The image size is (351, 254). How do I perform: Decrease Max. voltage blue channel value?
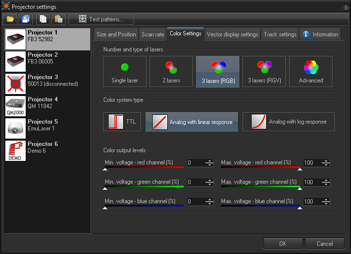point(326,204)
